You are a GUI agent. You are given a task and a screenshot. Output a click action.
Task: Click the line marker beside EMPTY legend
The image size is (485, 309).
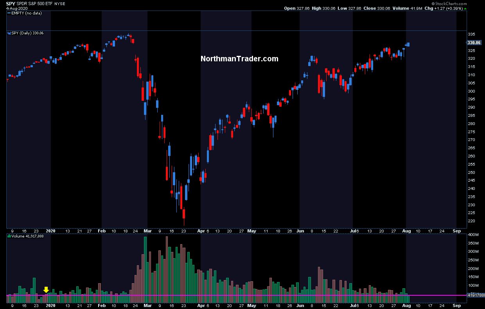click(x=9, y=13)
